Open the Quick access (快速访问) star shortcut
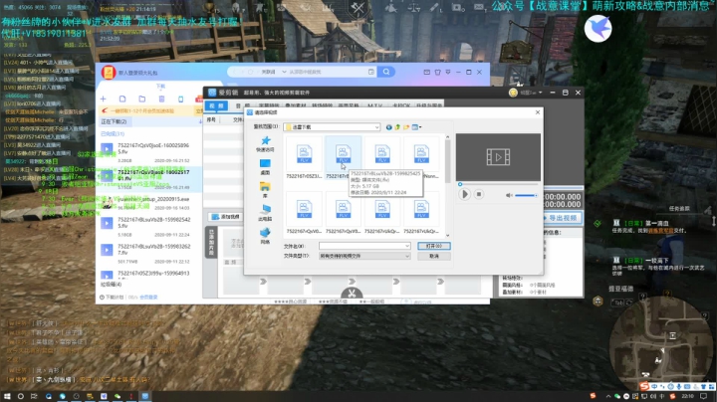This screenshot has width=717, height=402. tap(265, 143)
